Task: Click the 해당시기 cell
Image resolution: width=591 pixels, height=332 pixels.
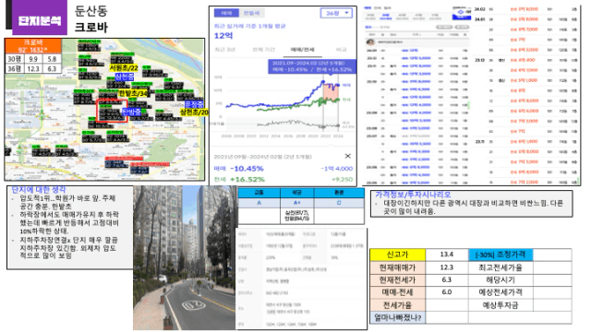Action: point(501,280)
